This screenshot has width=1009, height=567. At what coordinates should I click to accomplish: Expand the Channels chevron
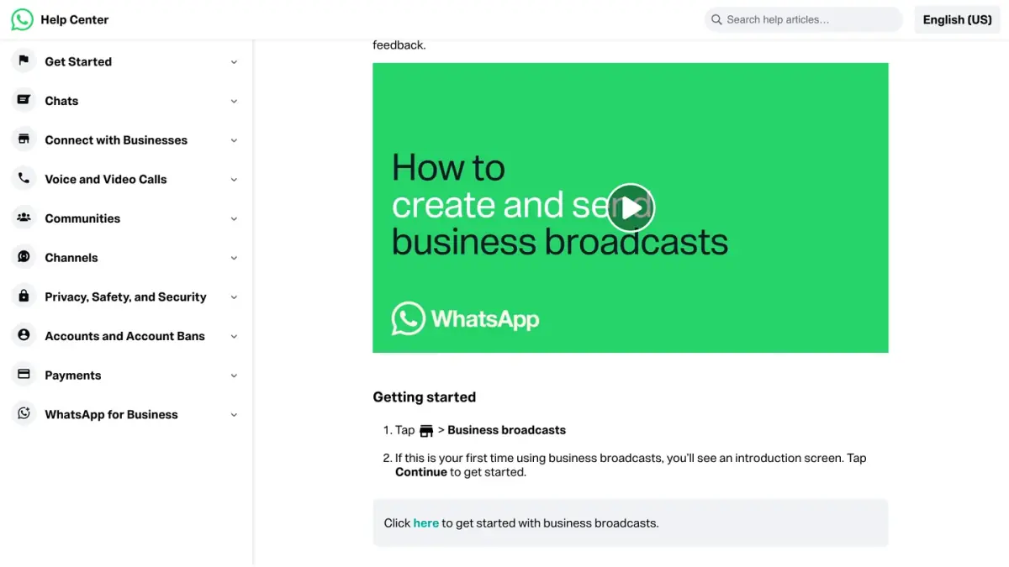pos(234,258)
